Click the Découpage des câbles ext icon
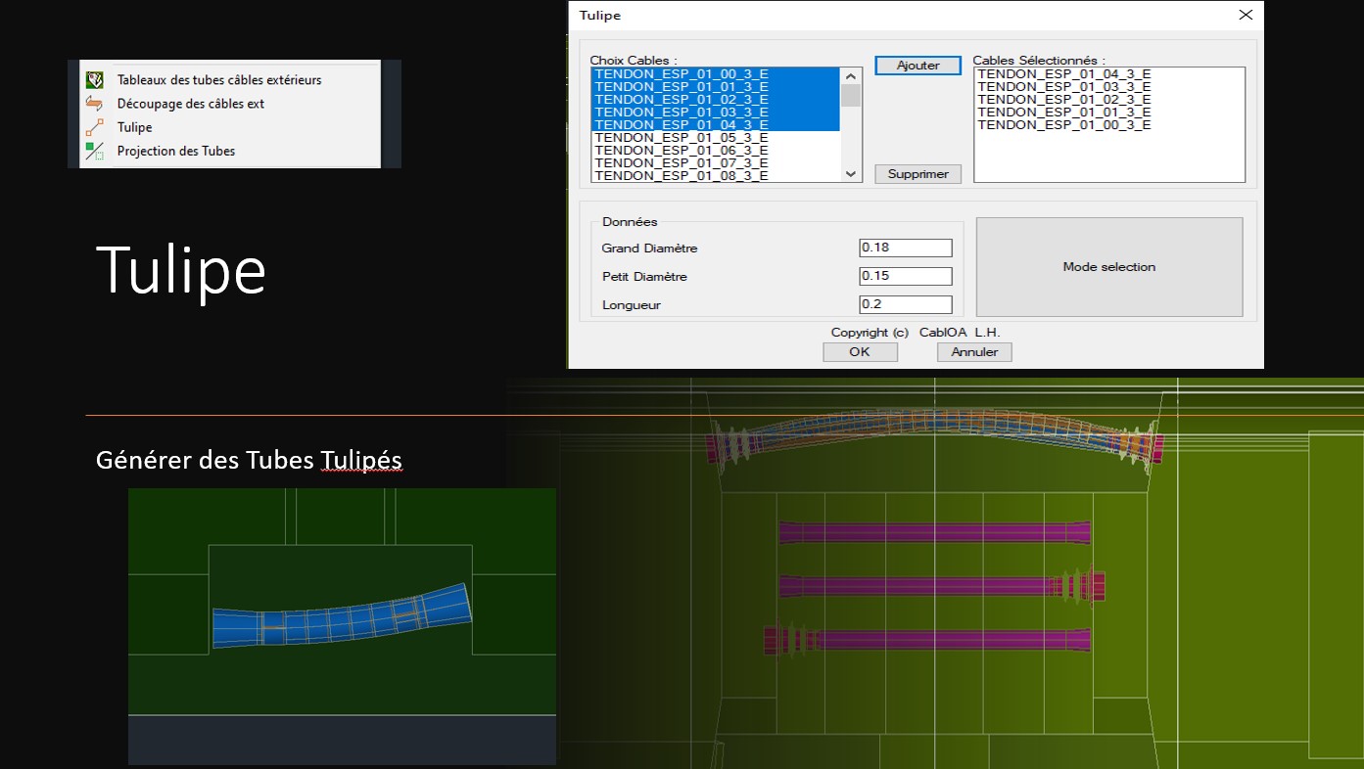1364x769 pixels. pyautogui.click(x=95, y=103)
